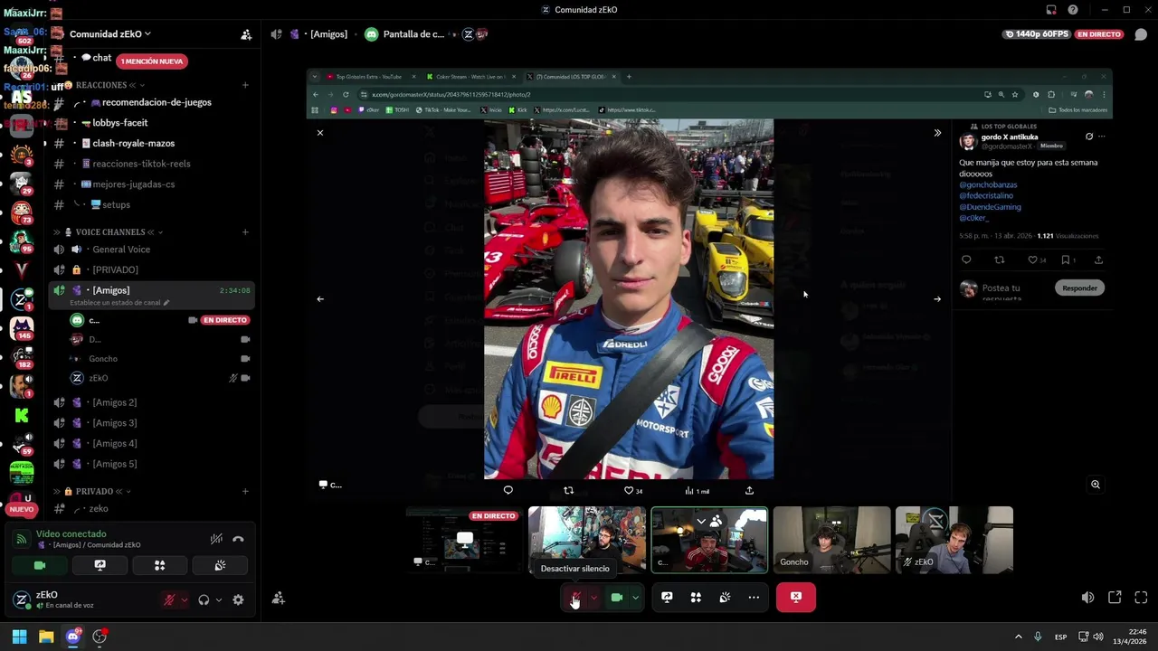Click invite members icon beside server name
Screen dimensions: 1158x651
point(246,34)
